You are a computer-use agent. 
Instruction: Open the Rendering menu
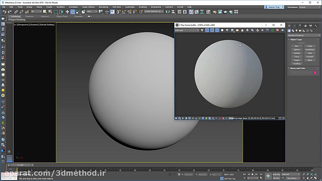[x=103, y=7]
